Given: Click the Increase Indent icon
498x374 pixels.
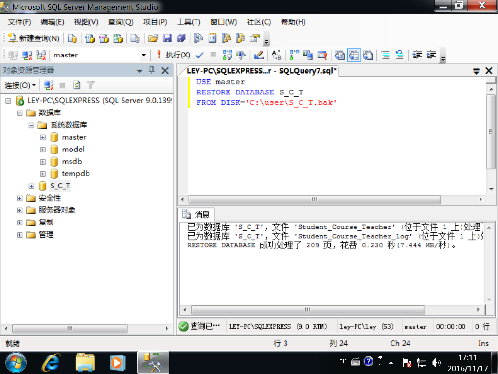Looking at the screenshot, I should click(431, 55).
